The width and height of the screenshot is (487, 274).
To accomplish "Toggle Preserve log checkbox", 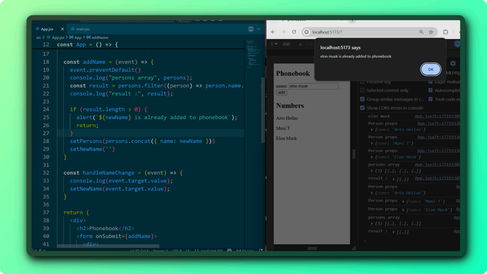I will [x=362, y=82].
